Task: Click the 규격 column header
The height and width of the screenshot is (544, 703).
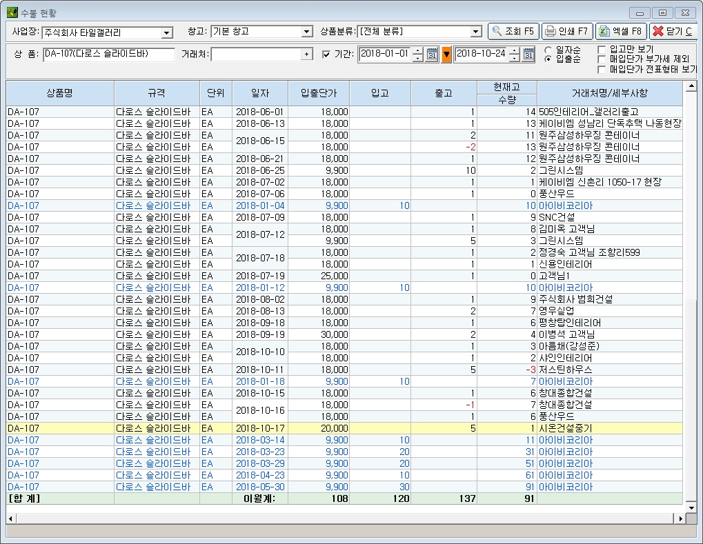Action: 157,93
